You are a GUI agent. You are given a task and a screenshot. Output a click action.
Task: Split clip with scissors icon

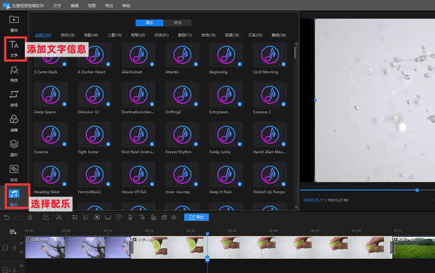(x=59, y=217)
